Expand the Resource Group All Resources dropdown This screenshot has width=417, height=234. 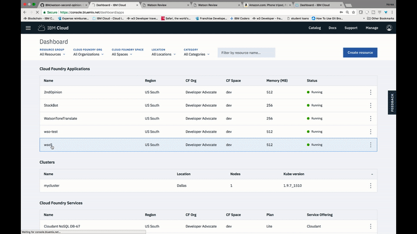click(52, 54)
